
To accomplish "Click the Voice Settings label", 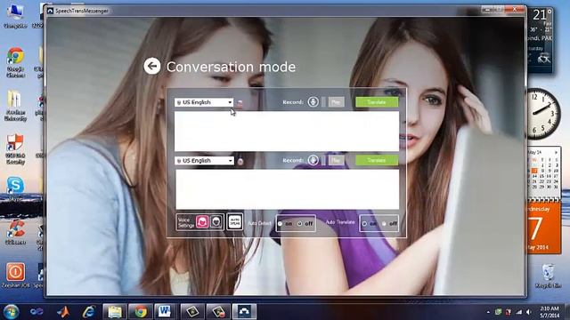I will pos(186,222).
